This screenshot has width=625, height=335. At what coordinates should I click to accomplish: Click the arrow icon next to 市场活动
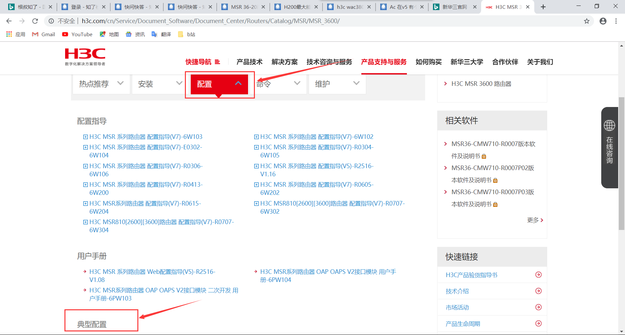tap(538, 307)
